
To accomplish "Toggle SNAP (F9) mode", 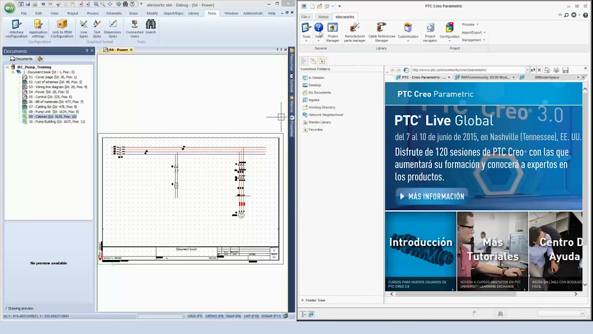I will click(233, 316).
